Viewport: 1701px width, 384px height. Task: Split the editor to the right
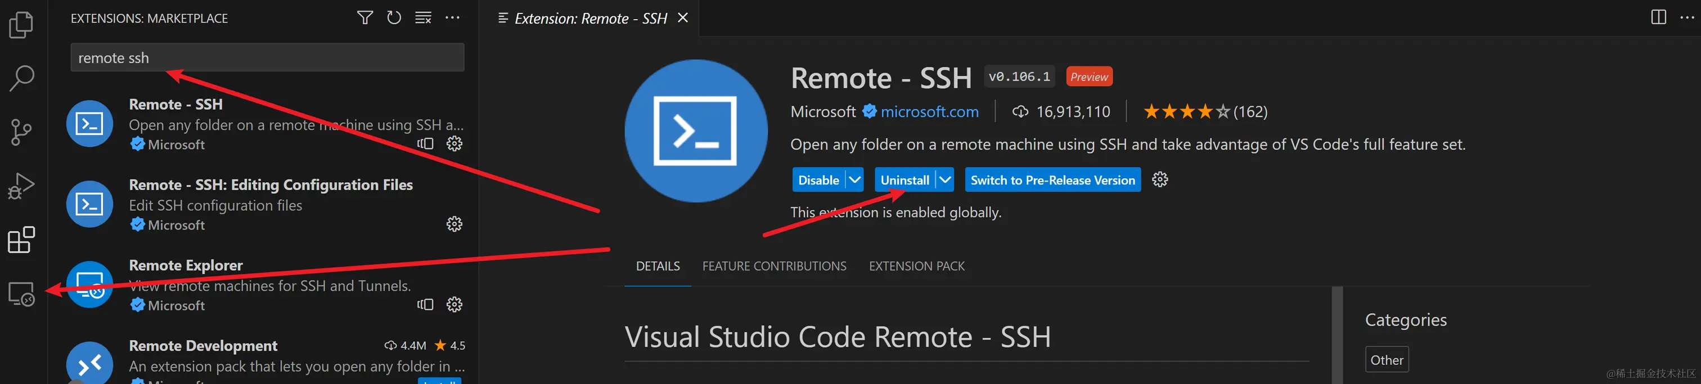[1658, 17]
